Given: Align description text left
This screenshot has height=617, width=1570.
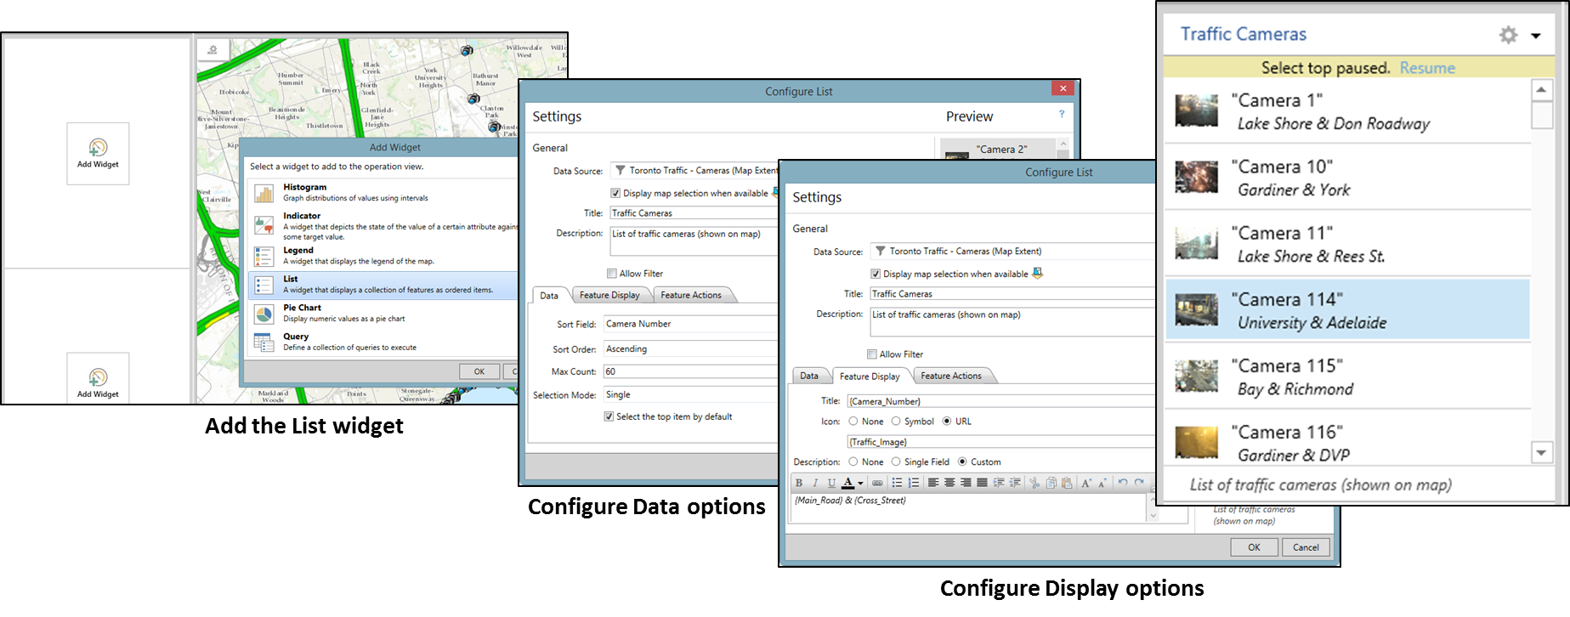Looking at the screenshot, I should 933,483.
